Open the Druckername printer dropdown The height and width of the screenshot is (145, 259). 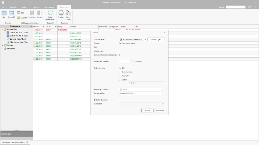(145, 39)
